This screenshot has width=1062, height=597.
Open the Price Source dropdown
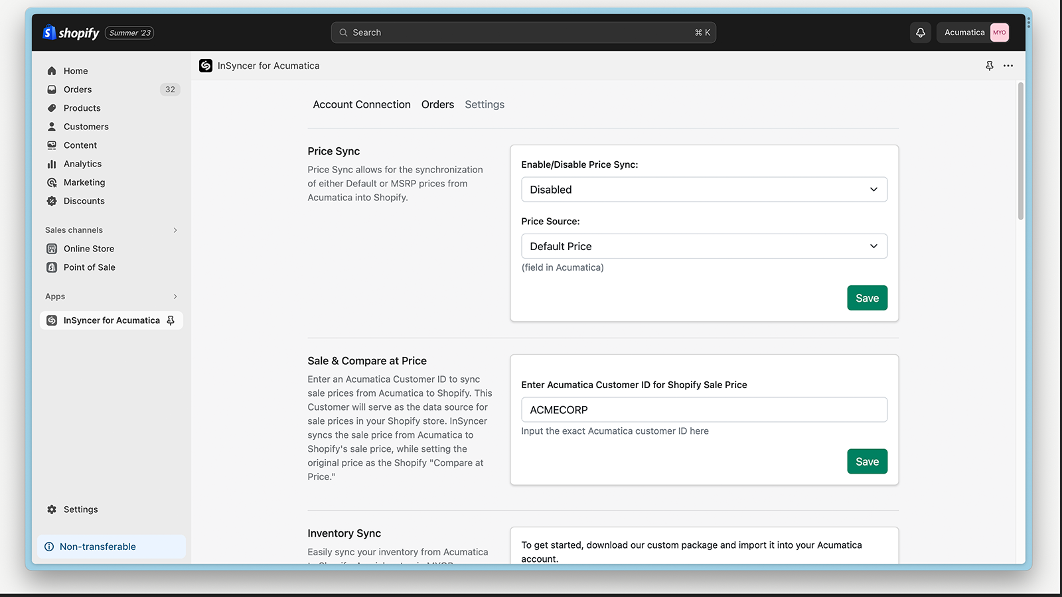[x=704, y=246]
